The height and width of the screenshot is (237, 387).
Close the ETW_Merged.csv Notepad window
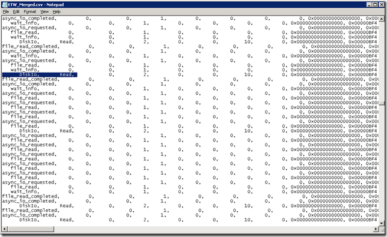tap(381, 5)
